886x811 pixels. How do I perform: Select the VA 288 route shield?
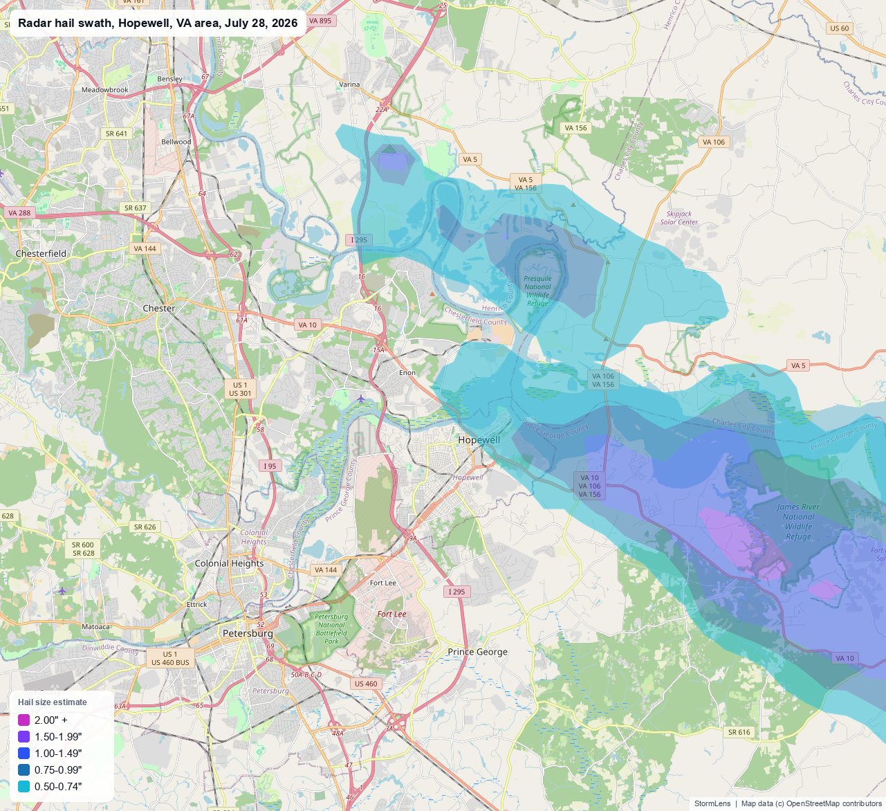[x=19, y=213]
